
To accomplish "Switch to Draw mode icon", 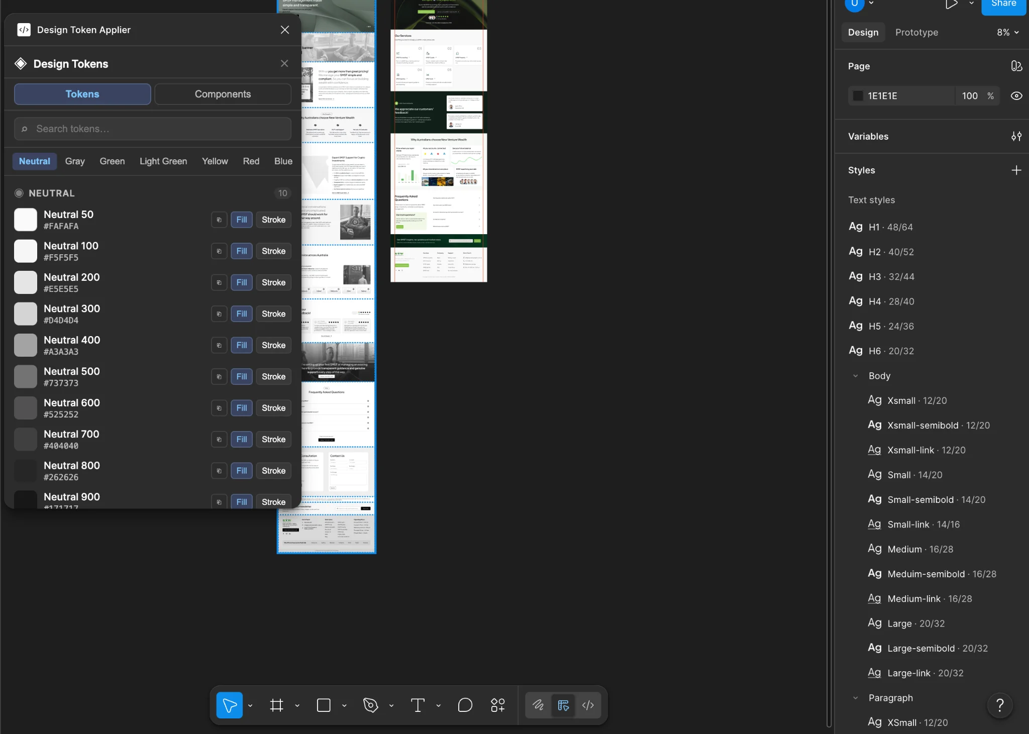I will click(x=538, y=705).
